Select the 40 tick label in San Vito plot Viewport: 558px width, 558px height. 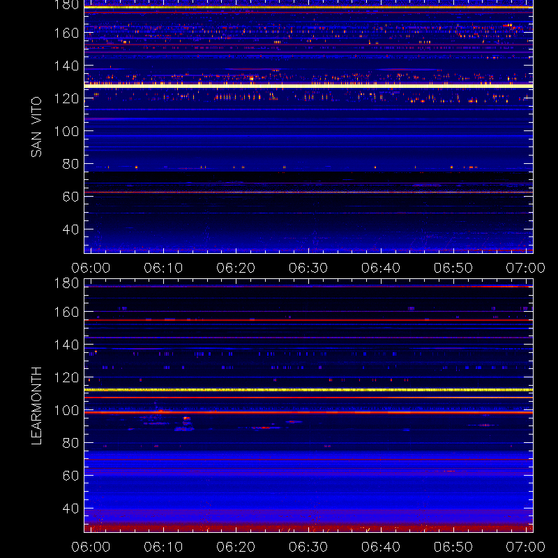(x=70, y=229)
